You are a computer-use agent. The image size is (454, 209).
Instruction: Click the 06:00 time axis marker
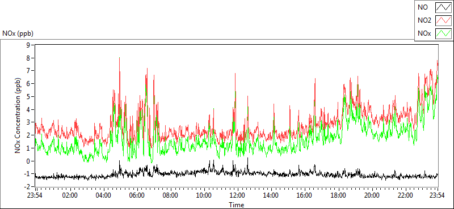137,195
